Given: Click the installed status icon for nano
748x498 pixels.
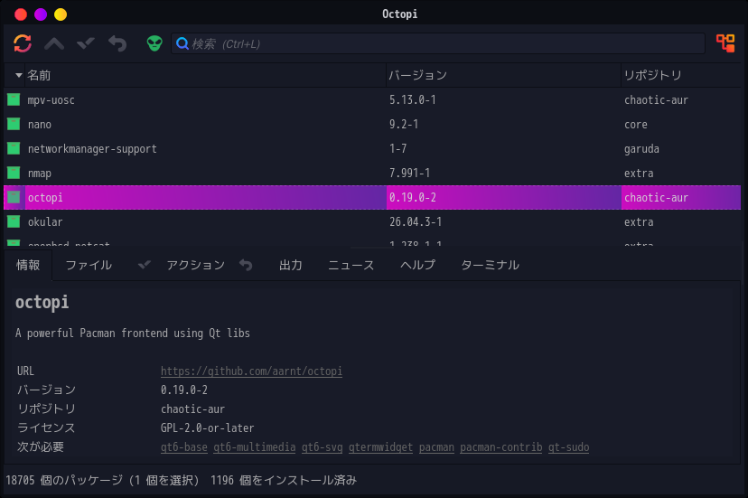Looking at the screenshot, I should click(14, 124).
